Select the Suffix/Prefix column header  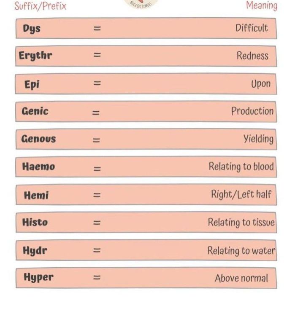[x=41, y=6]
